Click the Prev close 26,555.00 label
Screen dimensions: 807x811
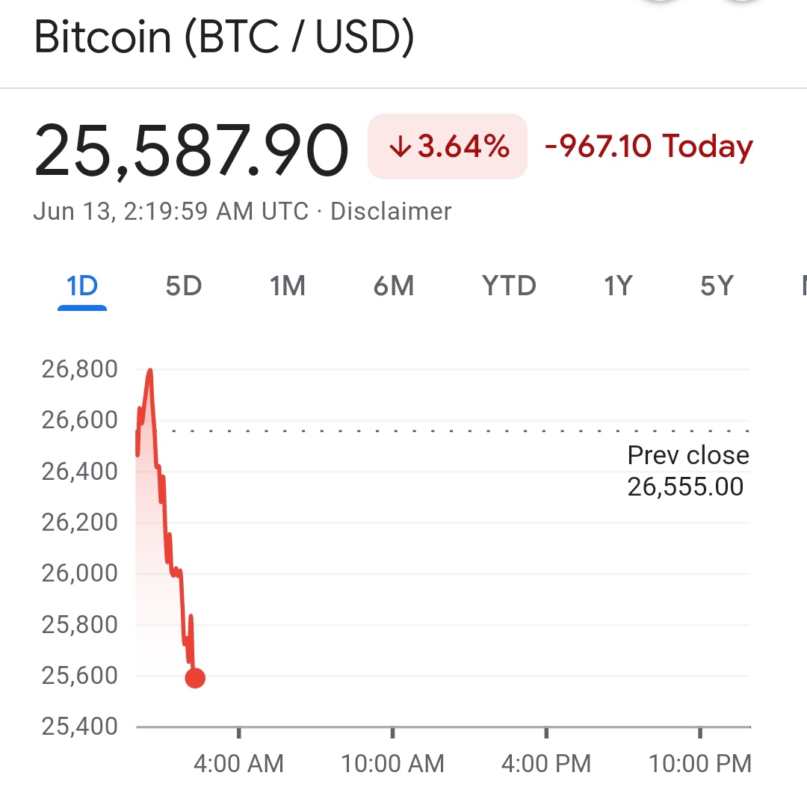pos(687,471)
